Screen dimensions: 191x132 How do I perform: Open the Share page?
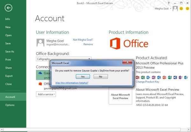[8, 68]
